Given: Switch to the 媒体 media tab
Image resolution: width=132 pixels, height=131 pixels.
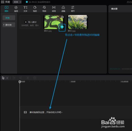Looking at the screenshot, I should pyautogui.click(x=6, y=9).
